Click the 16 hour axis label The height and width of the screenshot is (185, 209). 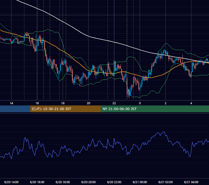pos(37,103)
